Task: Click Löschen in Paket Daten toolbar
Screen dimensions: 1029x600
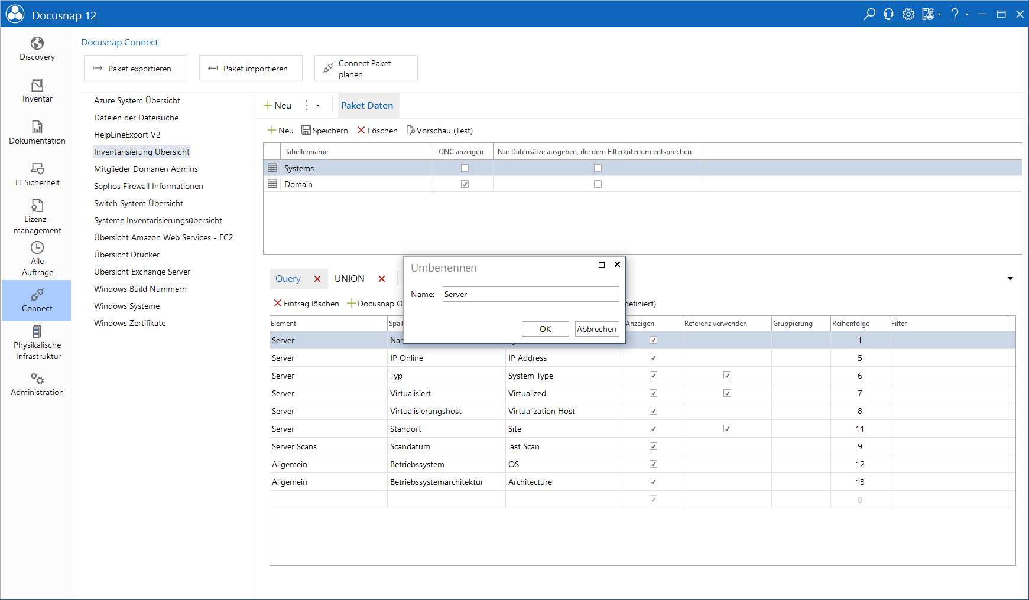Action: click(x=377, y=131)
